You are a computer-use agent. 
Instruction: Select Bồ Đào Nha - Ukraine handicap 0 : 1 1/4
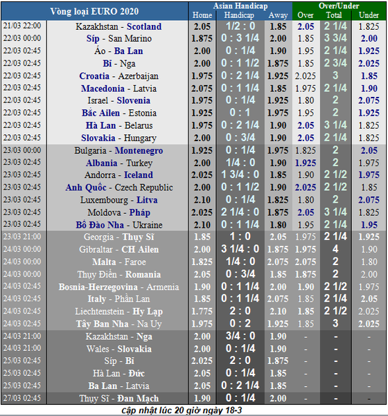(x=240, y=225)
